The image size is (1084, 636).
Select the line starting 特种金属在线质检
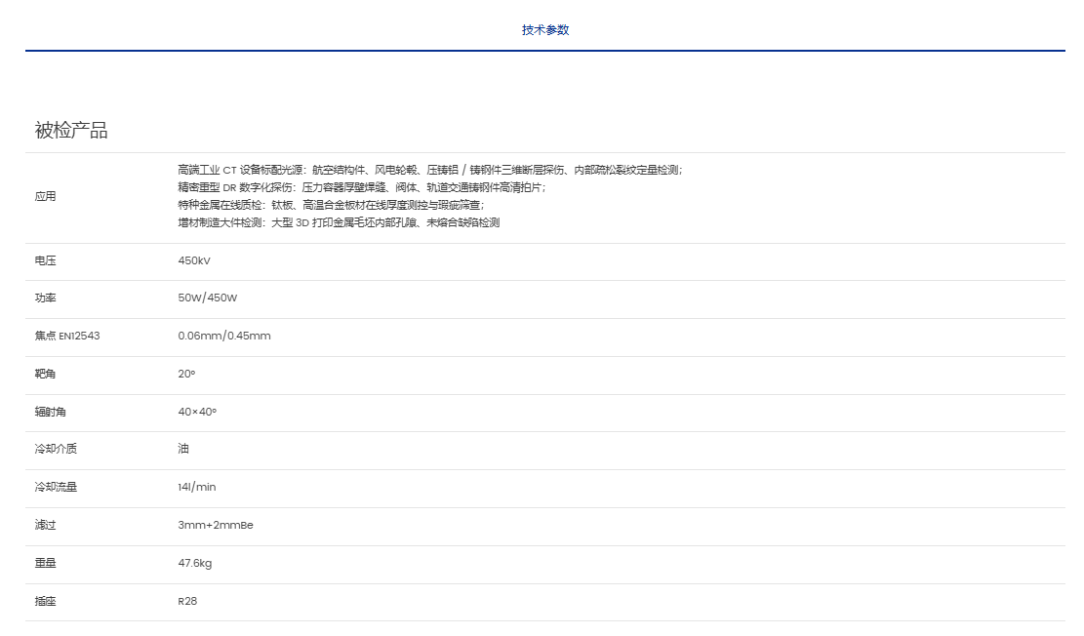pyautogui.click(x=331, y=205)
